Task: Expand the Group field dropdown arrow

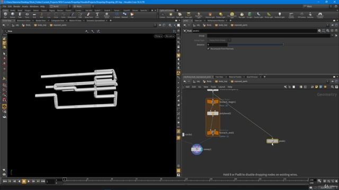Action: (x=332, y=36)
